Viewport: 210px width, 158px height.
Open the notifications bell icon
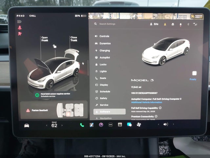[x=180, y=25]
